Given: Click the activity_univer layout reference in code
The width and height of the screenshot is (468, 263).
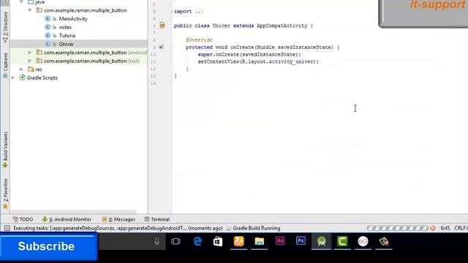Looking at the screenshot, I should click(x=291, y=61).
